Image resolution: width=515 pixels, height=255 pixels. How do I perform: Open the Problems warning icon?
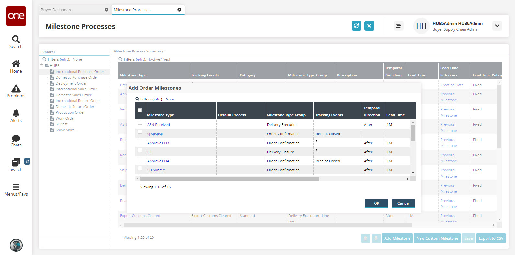(x=16, y=88)
